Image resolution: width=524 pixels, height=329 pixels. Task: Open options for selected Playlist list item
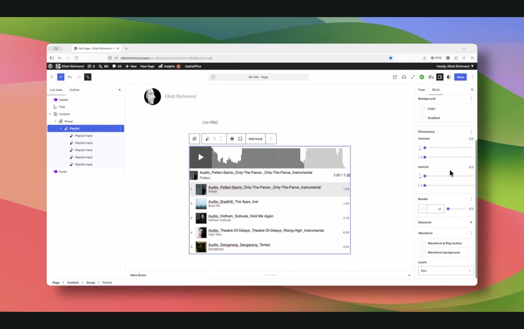point(120,128)
